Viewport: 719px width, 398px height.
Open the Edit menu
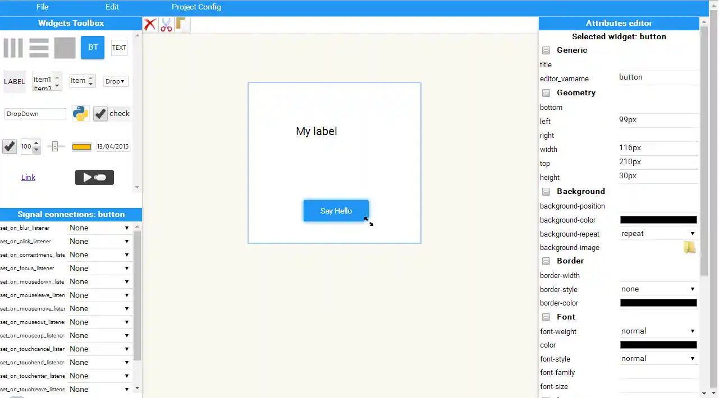click(x=112, y=7)
